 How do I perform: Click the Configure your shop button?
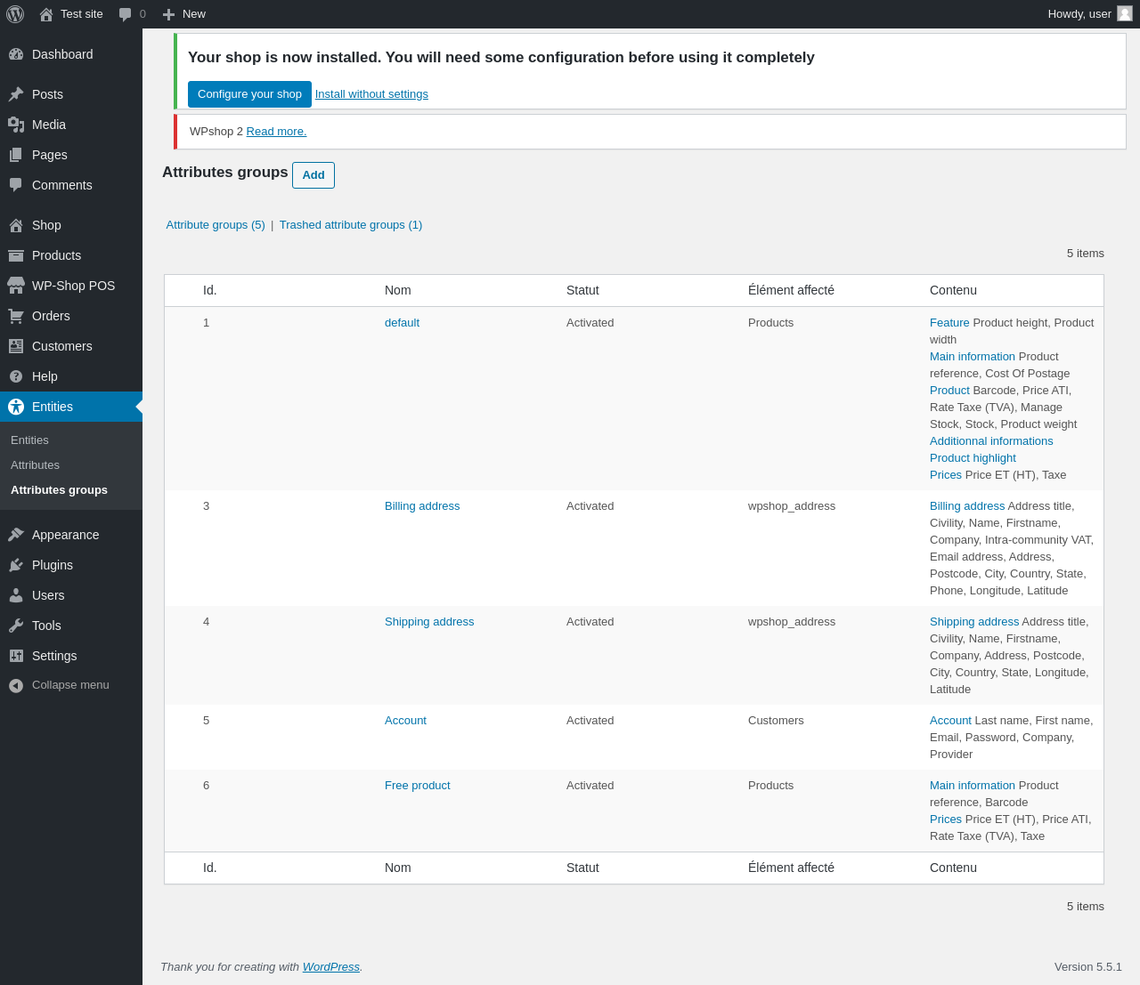pyautogui.click(x=249, y=94)
